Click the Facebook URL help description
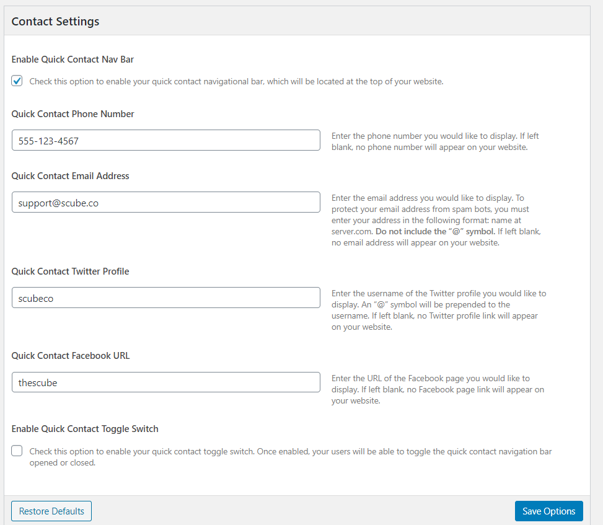603x525 pixels. coord(438,389)
